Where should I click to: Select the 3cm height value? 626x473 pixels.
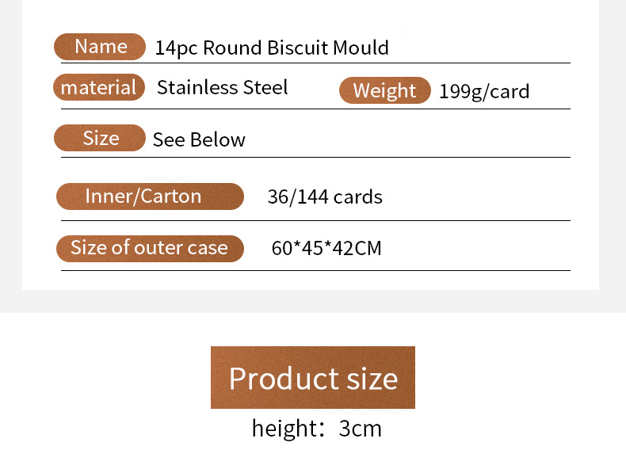(x=360, y=429)
